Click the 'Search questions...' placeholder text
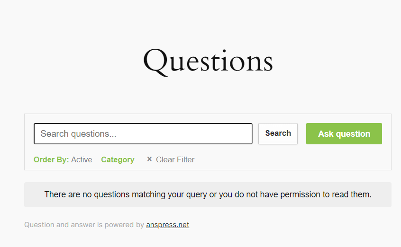Image resolution: width=401 pixels, height=247 pixels. pyautogui.click(x=78, y=134)
